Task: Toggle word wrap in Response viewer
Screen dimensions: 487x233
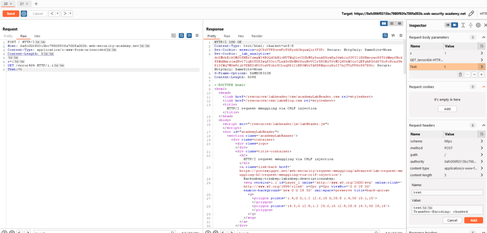Action: [385, 36]
